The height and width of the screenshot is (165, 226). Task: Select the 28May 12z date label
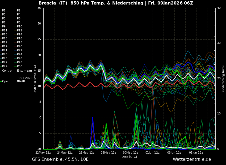coord(108,152)
